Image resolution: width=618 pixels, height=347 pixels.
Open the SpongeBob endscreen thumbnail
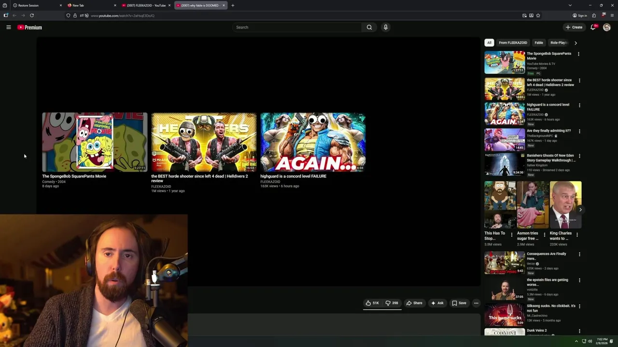point(95,142)
